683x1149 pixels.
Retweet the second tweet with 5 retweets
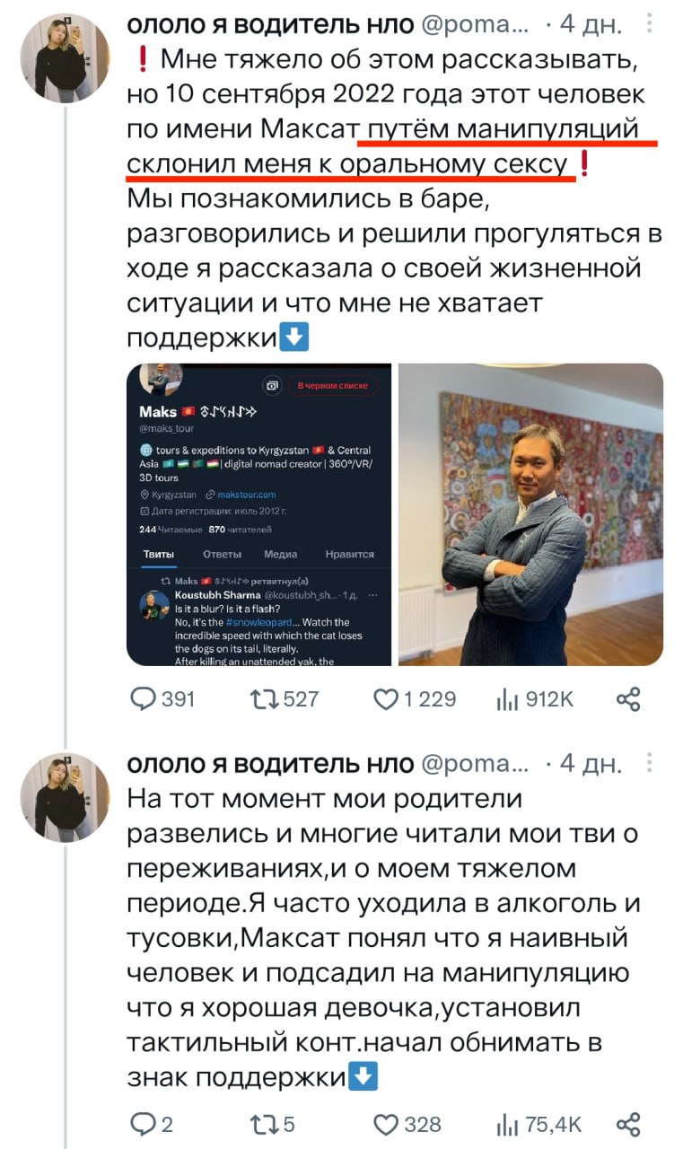pos(271,1124)
